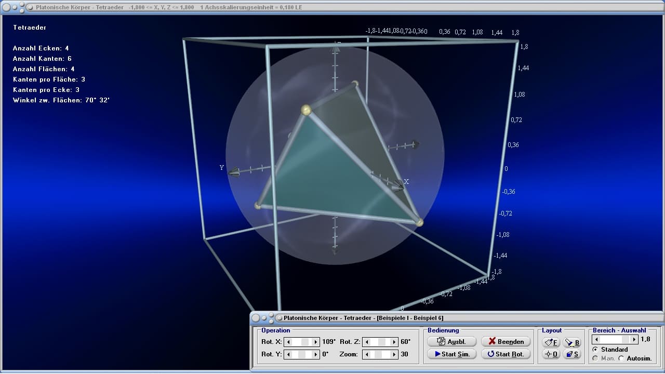
Task: Increase Rot. Z with right arrow
Action: click(394, 342)
